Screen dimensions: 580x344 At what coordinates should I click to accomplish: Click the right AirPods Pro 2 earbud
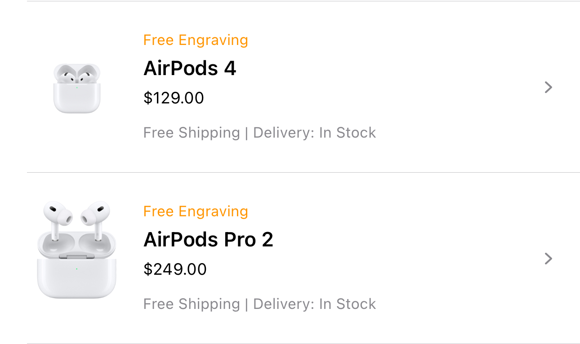95,216
